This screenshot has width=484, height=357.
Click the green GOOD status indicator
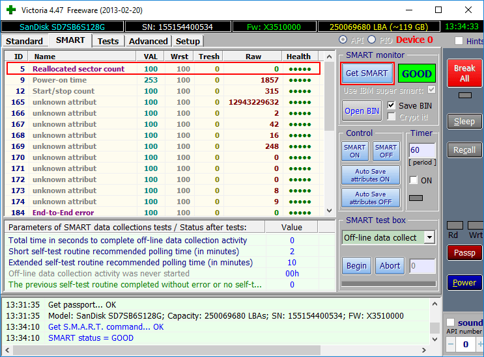click(417, 73)
